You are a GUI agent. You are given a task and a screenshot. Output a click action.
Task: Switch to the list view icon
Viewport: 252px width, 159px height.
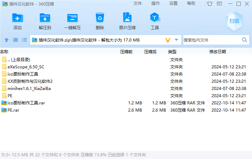(x=24, y=40)
